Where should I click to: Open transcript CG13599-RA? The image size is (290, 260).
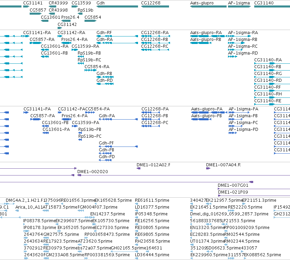pyautogui.click(x=86, y=46)
